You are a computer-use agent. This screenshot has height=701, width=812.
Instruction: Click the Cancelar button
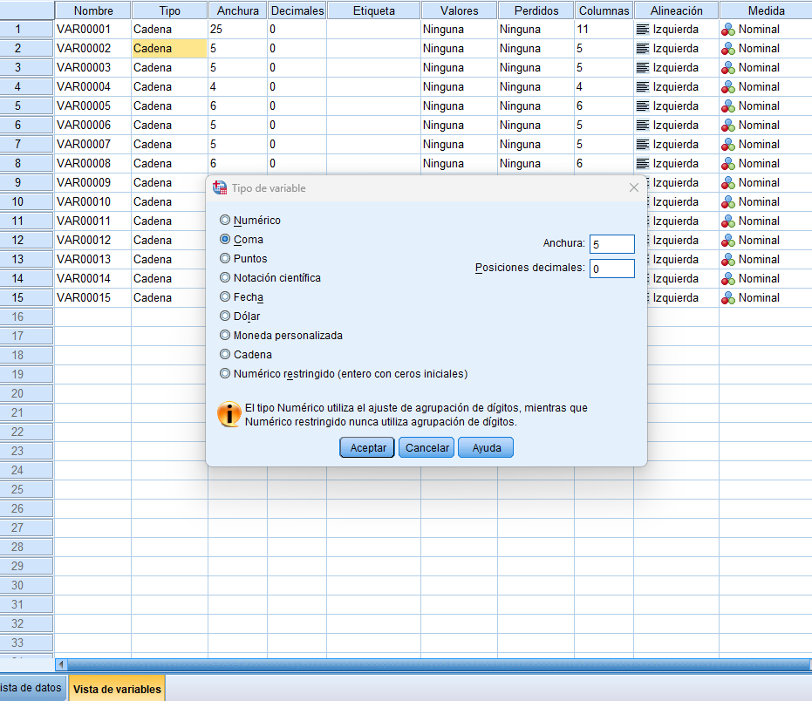click(x=426, y=447)
